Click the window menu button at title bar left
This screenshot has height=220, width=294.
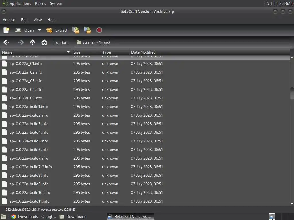click(3, 11)
